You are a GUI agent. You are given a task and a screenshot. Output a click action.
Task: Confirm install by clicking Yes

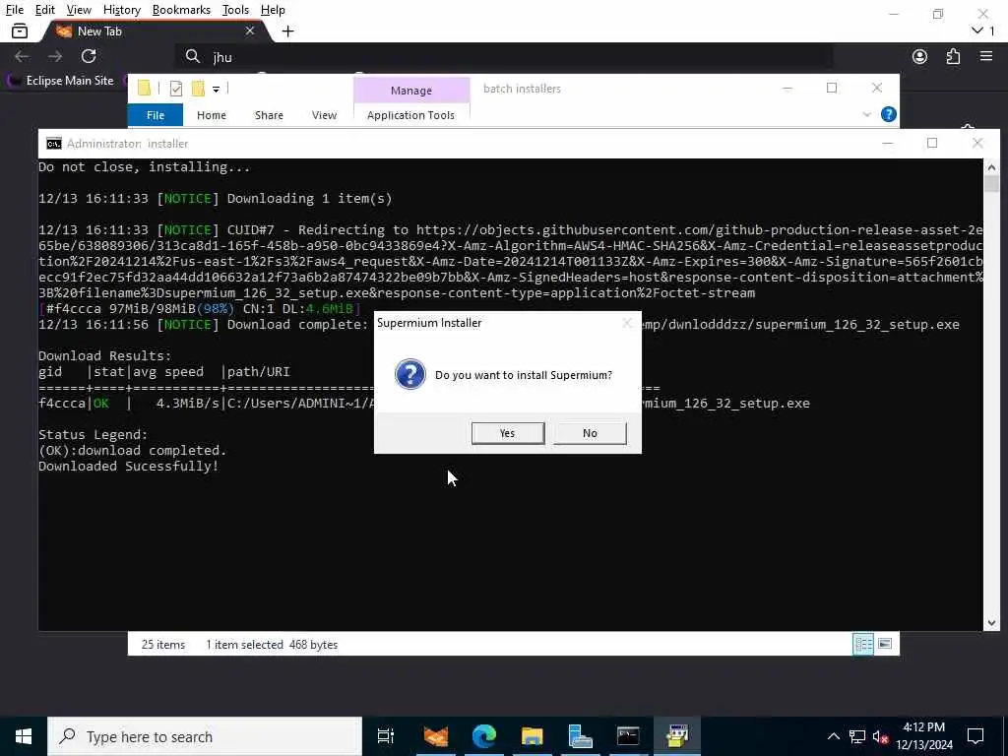point(507,433)
